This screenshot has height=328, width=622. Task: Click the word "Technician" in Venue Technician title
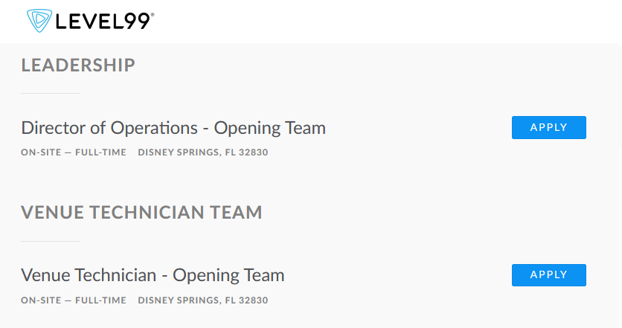click(x=113, y=275)
